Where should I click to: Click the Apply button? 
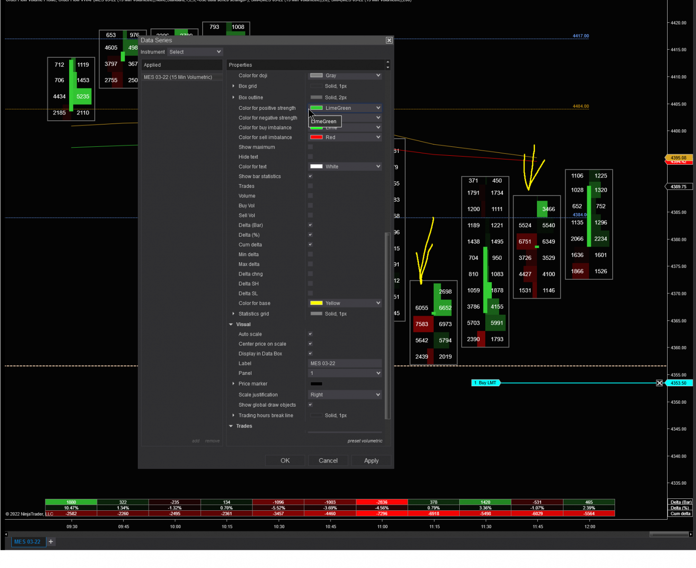point(371,461)
